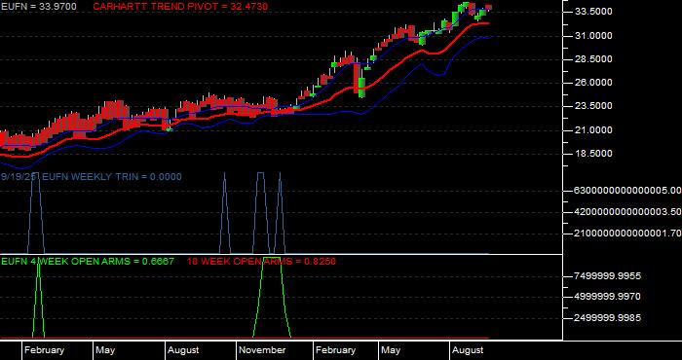Screen dimensions: 682x360
Task: Click the 21.0000 price axis value
Action: [x=592, y=130]
